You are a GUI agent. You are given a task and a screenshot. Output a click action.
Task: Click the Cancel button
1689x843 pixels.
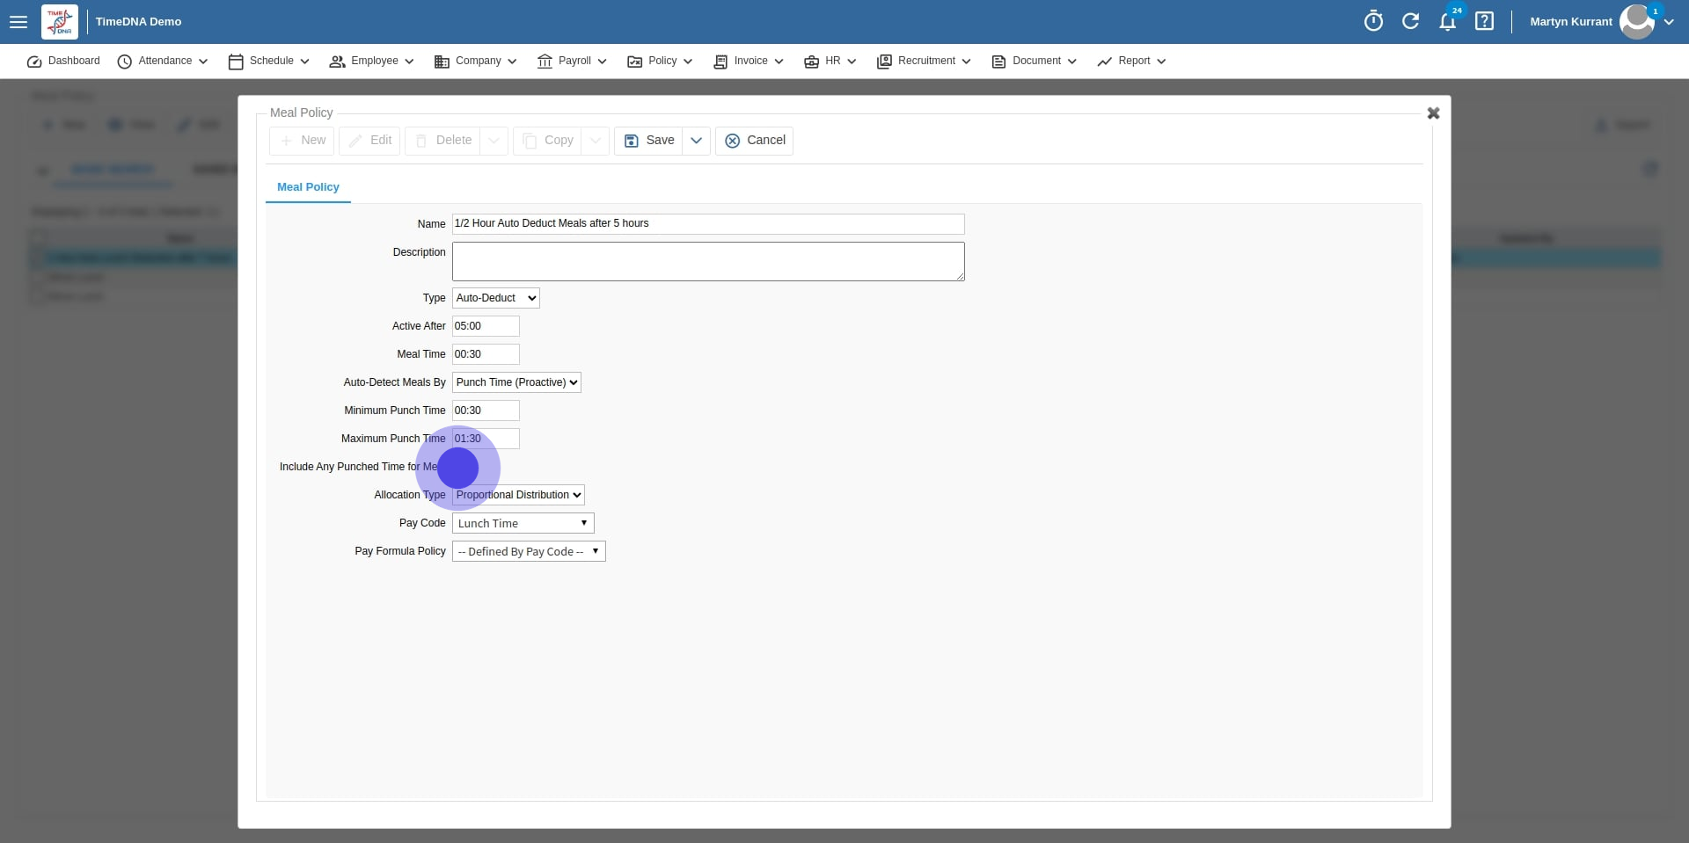tap(755, 141)
